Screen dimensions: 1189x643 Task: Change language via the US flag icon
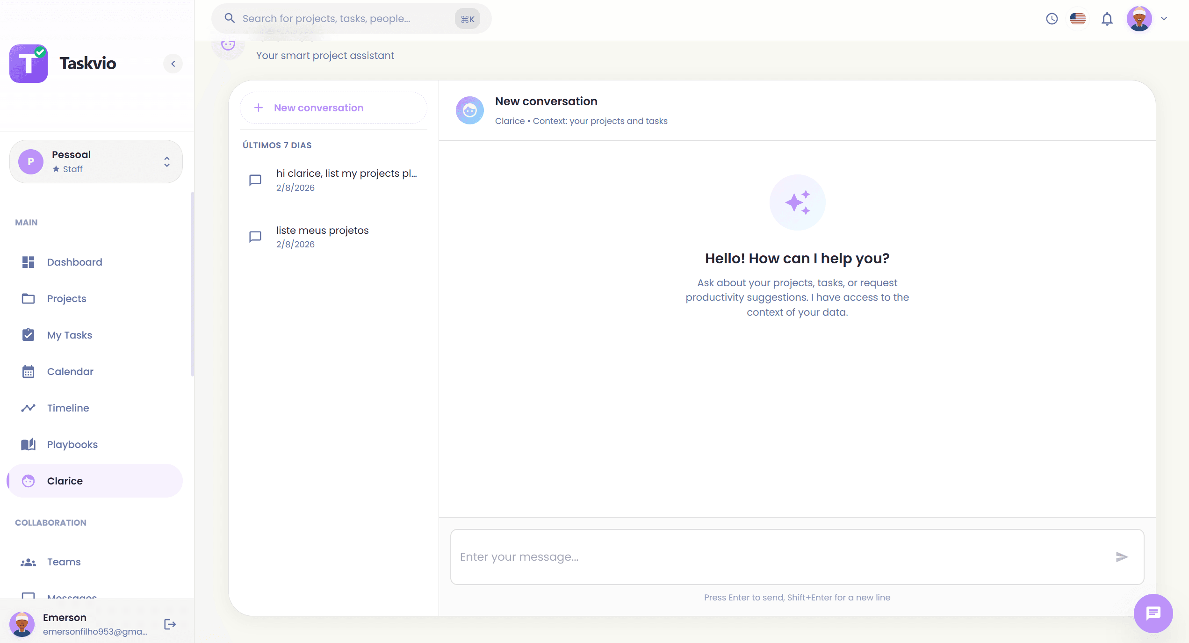pyautogui.click(x=1078, y=19)
